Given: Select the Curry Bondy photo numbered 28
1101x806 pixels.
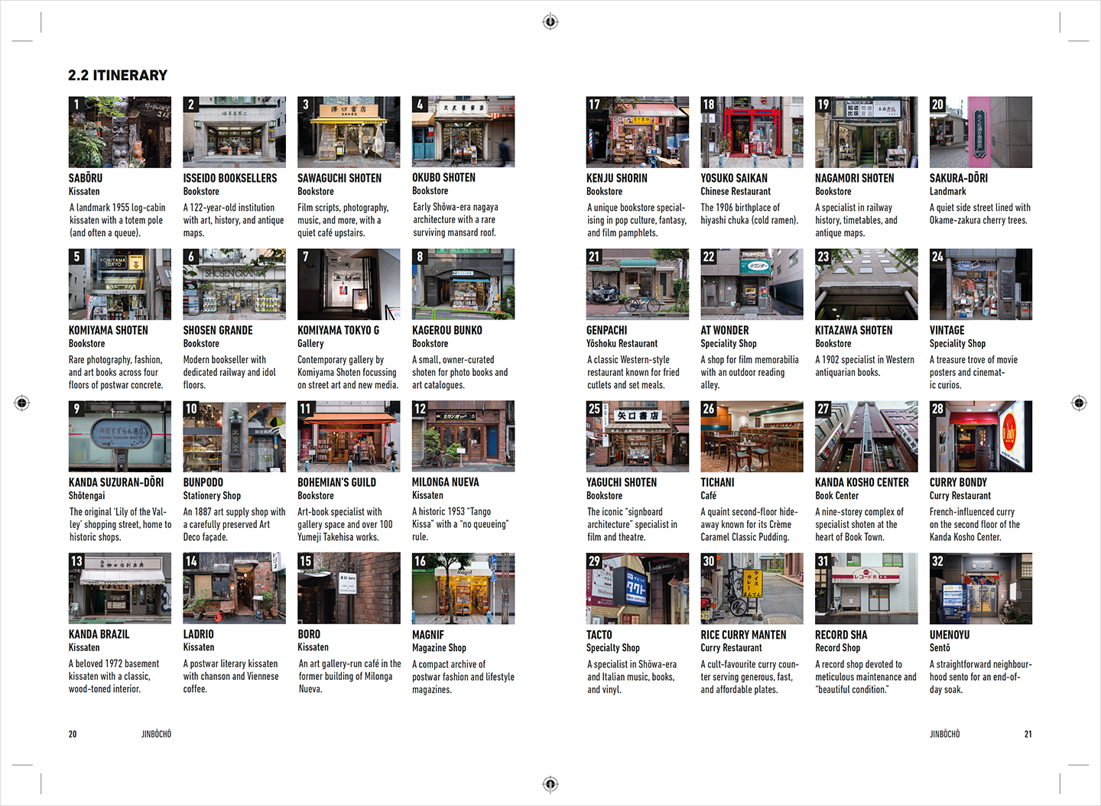Looking at the screenshot, I should click(x=980, y=436).
